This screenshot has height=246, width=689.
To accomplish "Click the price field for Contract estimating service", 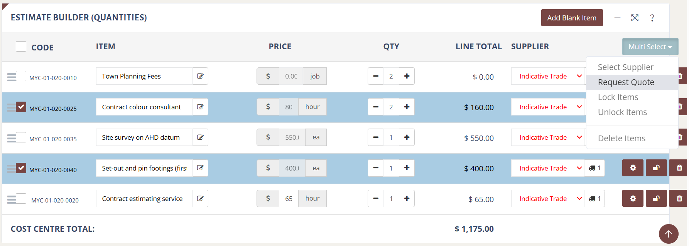I will pos(289,199).
